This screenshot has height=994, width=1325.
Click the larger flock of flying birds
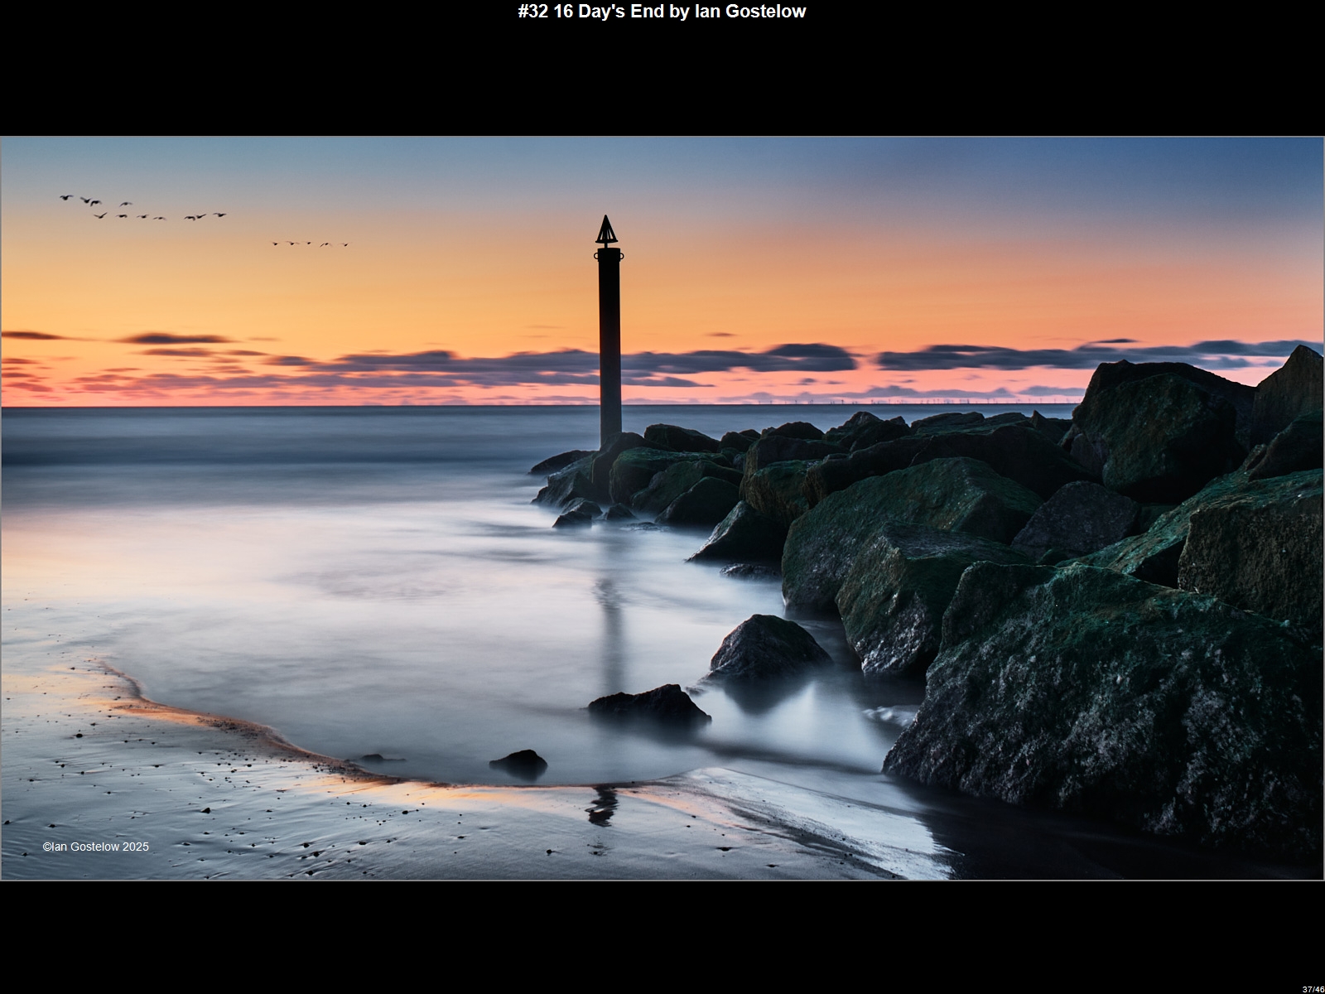tap(141, 209)
